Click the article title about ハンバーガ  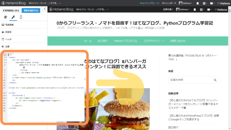(x=115, y=64)
